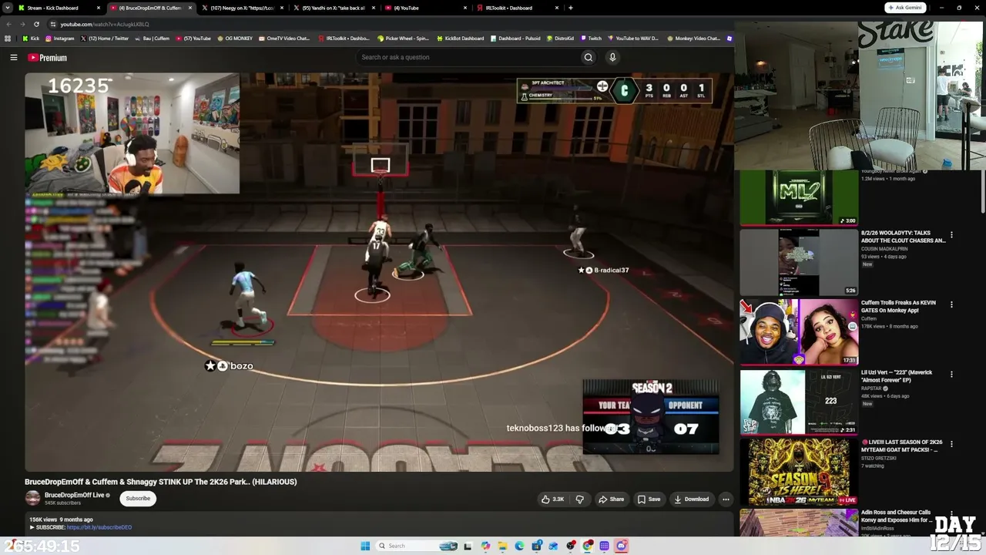
Task: Open options for Cuffem Trolls Freaks video
Action: 951,304
